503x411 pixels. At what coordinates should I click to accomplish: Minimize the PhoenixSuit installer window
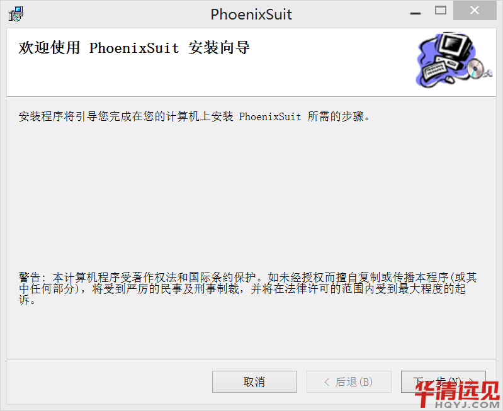[x=415, y=13]
